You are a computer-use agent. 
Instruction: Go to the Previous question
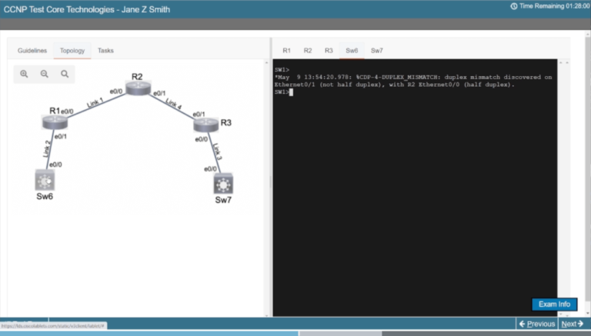click(537, 324)
